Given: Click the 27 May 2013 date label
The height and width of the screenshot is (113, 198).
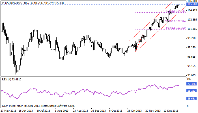Looking at the screenshot, I should pyautogui.click(x=8, y=111).
